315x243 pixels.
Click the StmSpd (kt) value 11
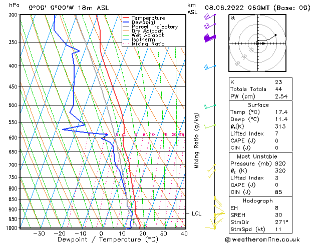click(x=278, y=229)
